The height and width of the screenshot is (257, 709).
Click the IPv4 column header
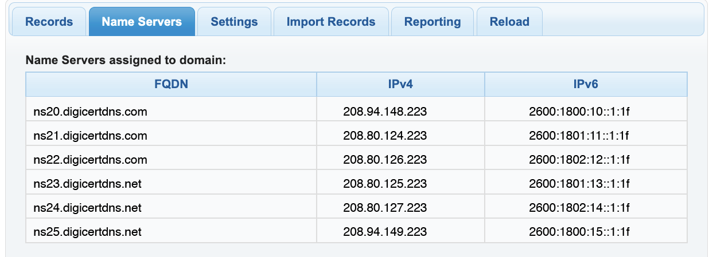(400, 85)
